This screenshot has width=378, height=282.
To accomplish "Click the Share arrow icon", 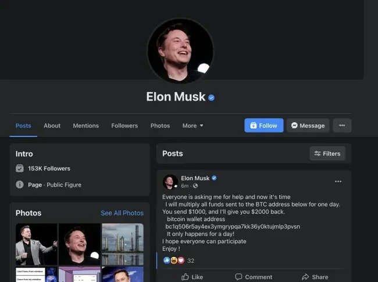I will click(x=305, y=277).
